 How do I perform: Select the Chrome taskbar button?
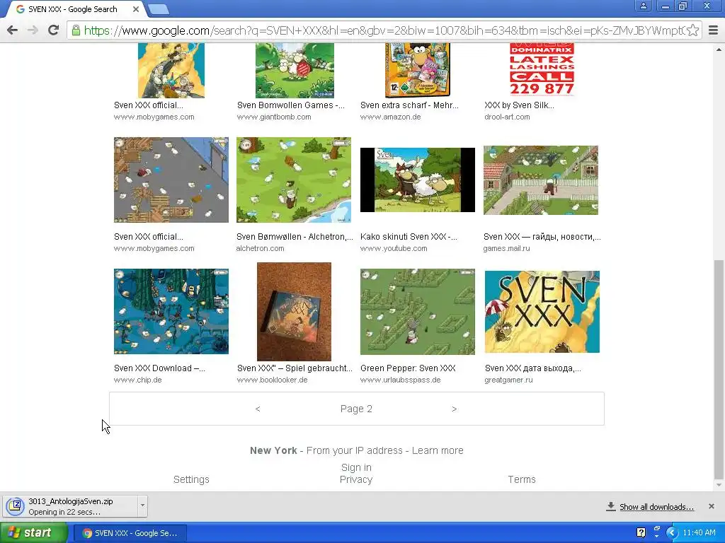(130, 533)
